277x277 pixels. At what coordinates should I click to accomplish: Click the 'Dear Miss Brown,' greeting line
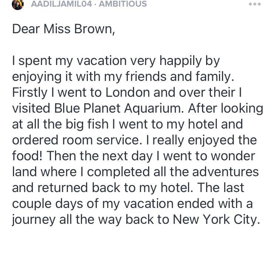64,29
